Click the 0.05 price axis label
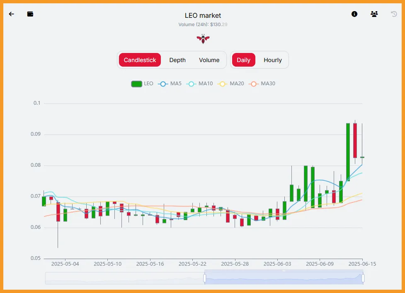 (36, 258)
